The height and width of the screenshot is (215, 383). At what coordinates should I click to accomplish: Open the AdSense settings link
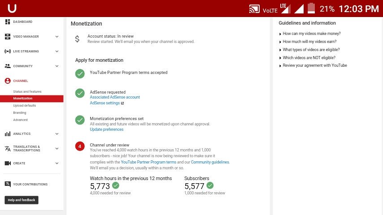click(105, 103)
